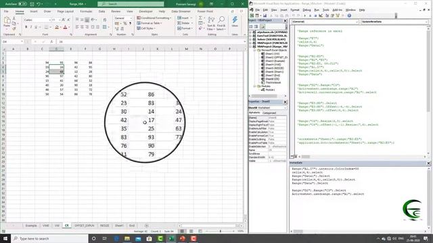Click the Format as Table button
Image resolution: width=433 pixels, height=243 pixels.
pos(149,23)
